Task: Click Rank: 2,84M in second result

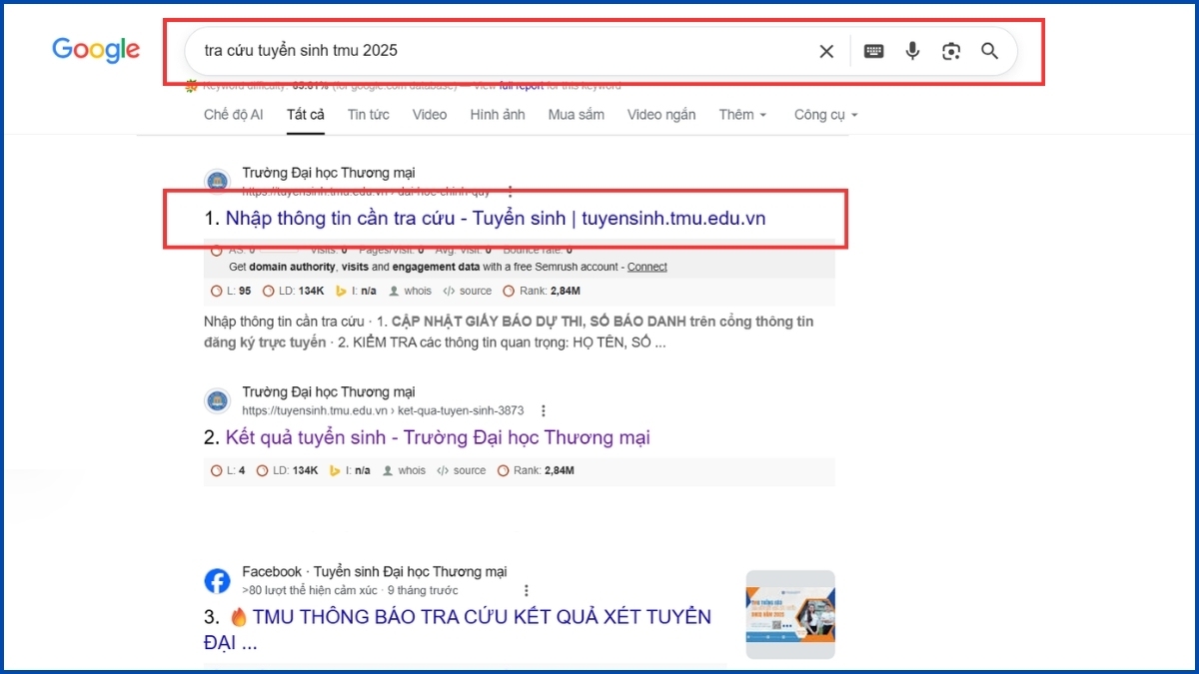Action: (x=535, y=470)
